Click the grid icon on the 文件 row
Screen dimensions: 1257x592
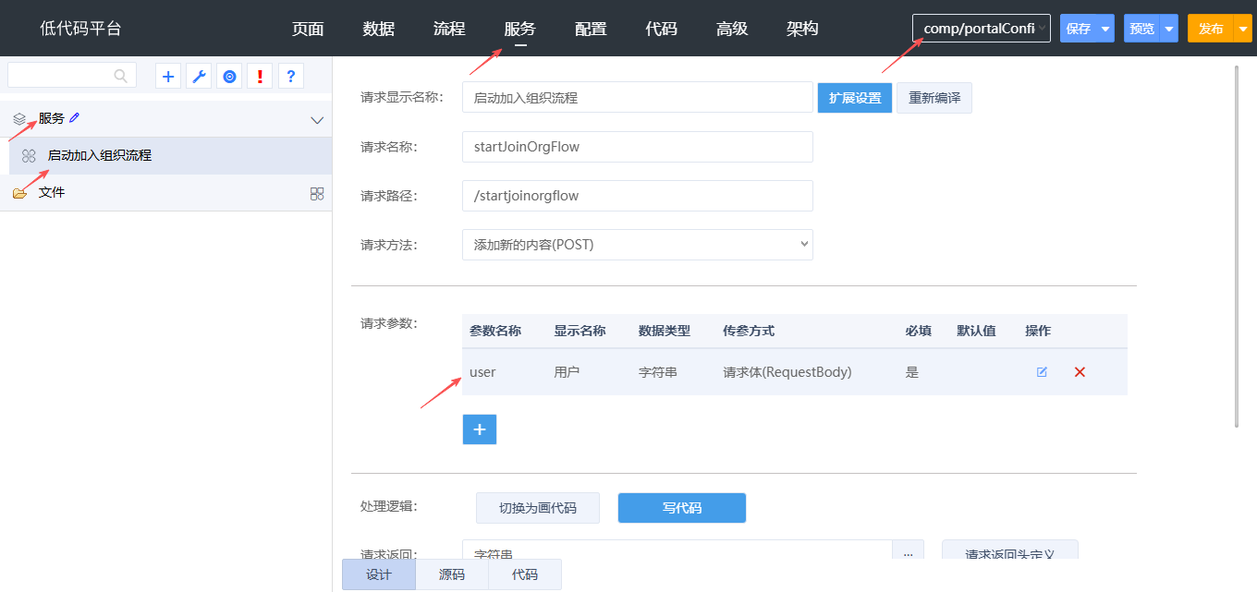[317, 193]
